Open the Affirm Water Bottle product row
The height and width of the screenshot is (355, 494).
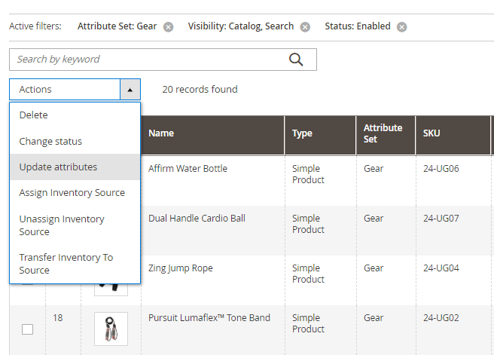188,169
